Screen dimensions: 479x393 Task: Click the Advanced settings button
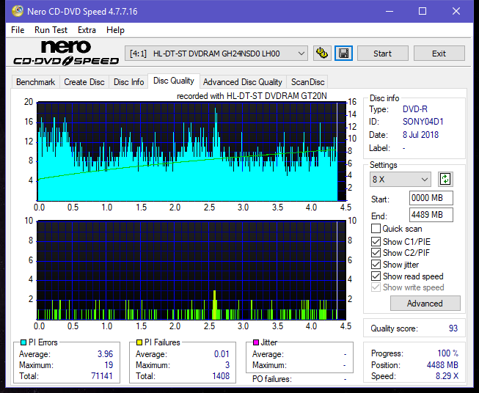[425, 304]
